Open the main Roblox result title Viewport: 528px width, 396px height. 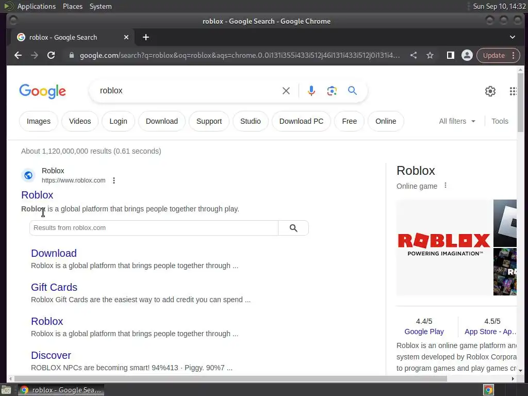(37, 195)
